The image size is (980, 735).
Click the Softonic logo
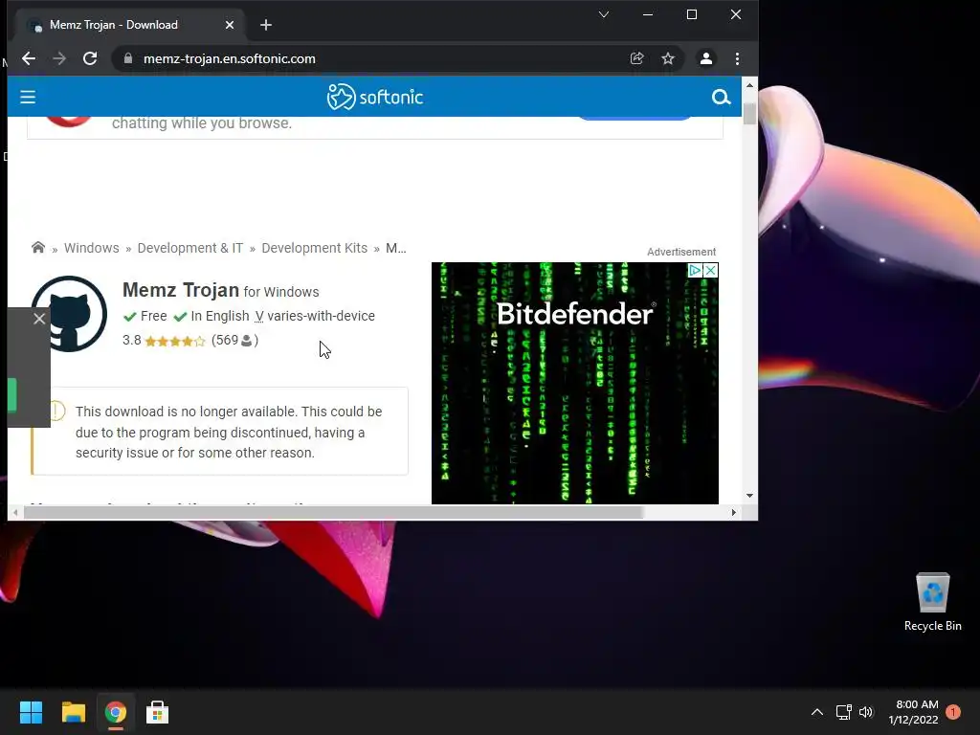click(x=375, y=97)
